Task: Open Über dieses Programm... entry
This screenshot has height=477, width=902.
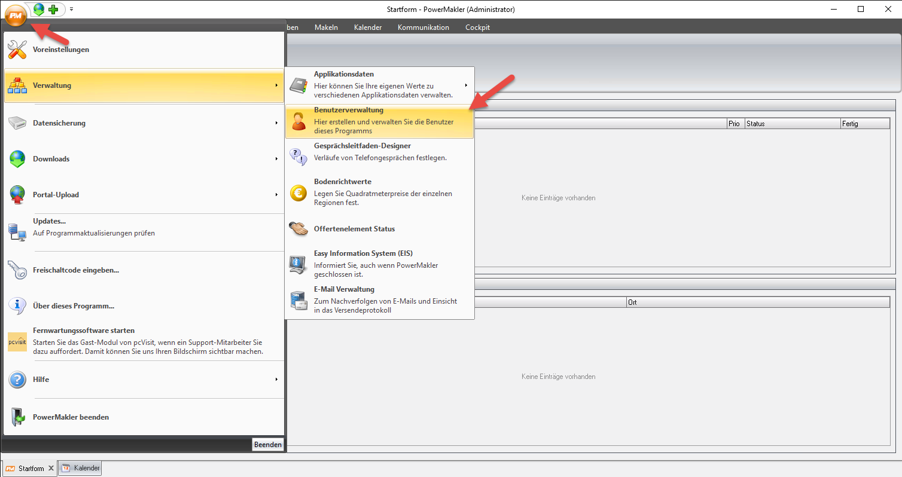Action: (144, 306)
